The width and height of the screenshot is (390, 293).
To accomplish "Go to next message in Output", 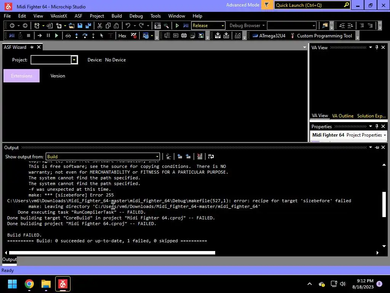I will pos(188,156).
